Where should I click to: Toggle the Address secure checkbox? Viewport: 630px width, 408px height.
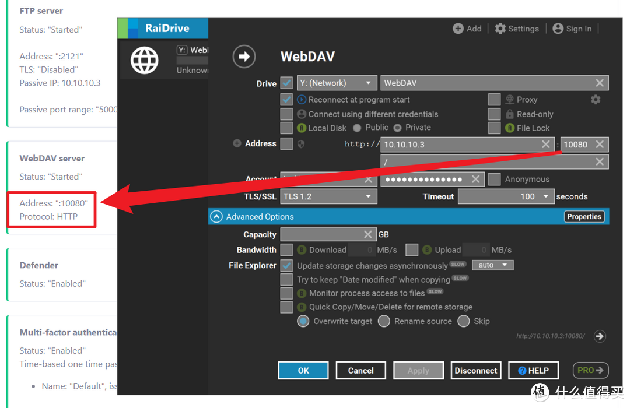(x=286, y=144)
